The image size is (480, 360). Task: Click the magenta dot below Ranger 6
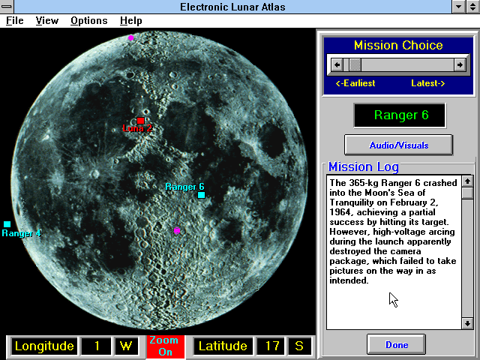177,230
